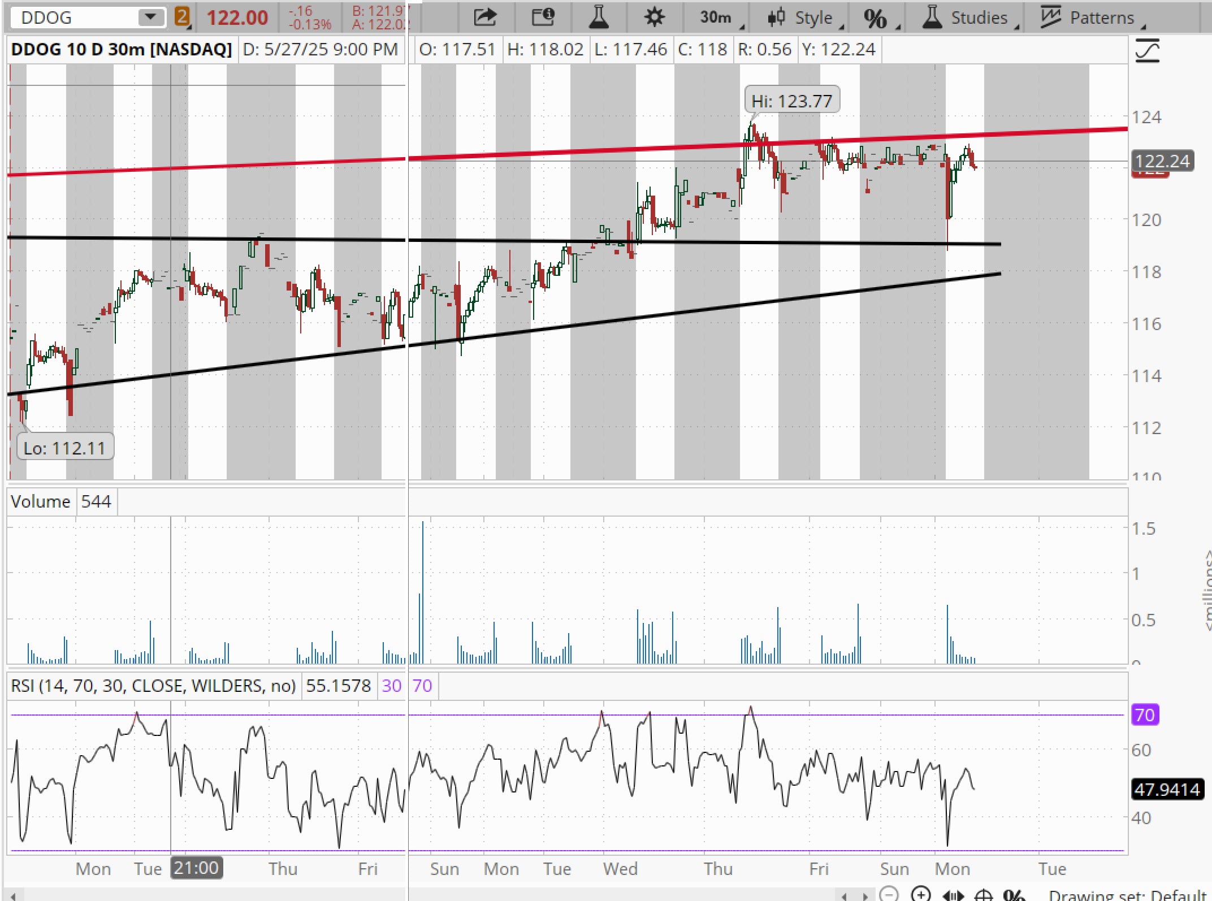Screen dimensions: 1212x901
Task: Open the Studies menu
Action: 970,18
